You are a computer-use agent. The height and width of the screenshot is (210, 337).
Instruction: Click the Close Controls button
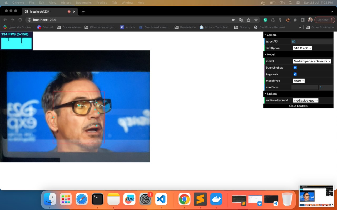pyautogui.click(x=298, y=106)
